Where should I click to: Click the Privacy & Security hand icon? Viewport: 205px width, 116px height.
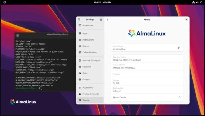[x=80, y=94]
